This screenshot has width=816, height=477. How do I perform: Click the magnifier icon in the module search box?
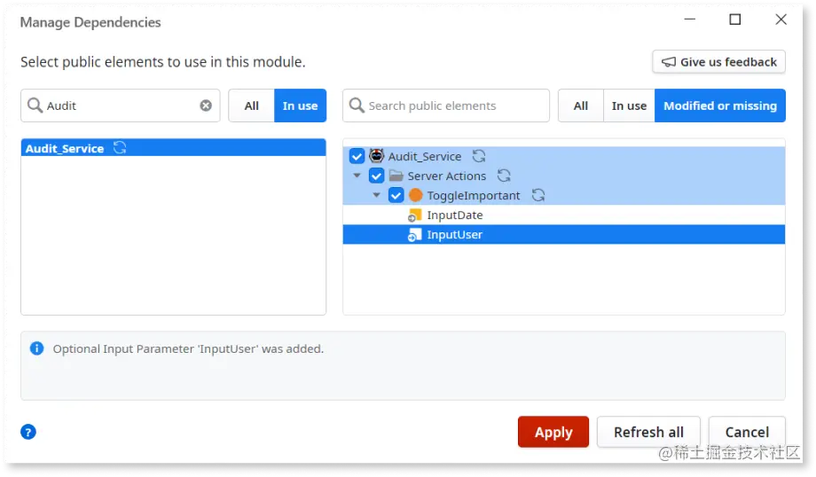pyautogui.click(x=35, y=106)
